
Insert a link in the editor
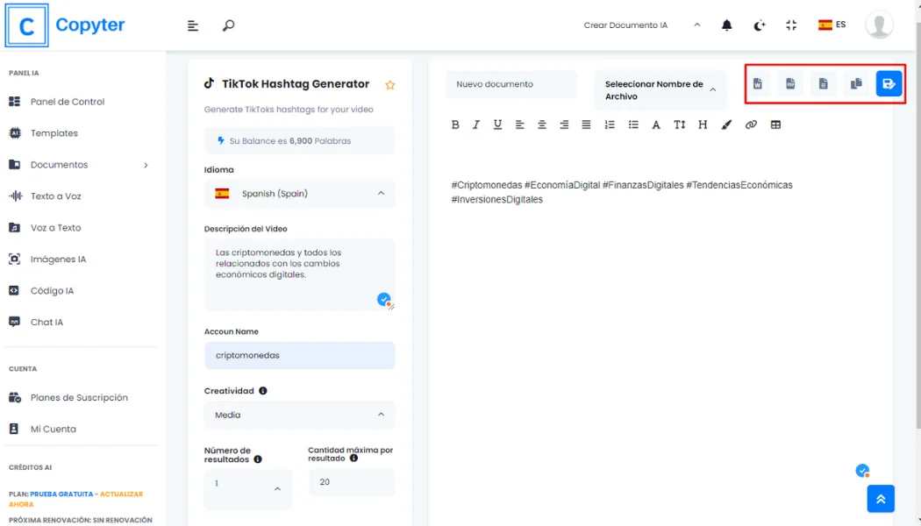click(x=751, y=125)
